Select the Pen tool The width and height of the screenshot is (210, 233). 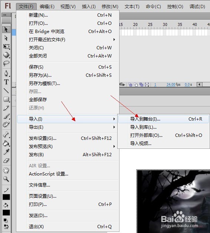[x=6, y=73]
